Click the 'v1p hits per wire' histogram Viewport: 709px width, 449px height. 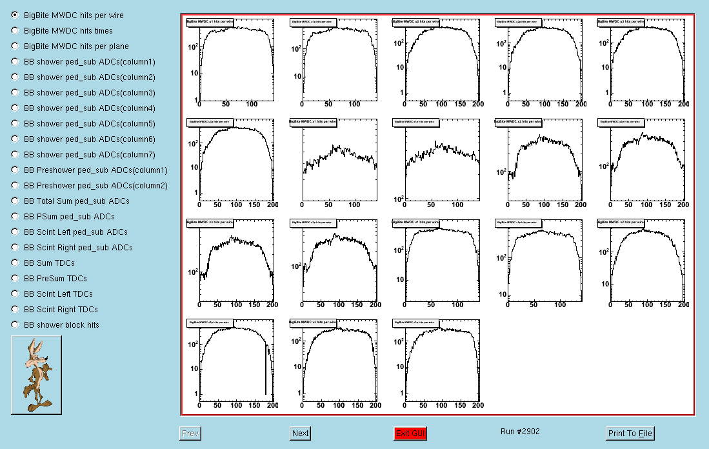point(544,261)
